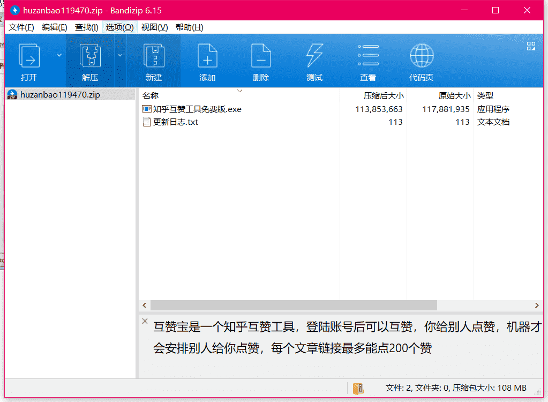The height and width of the screenshot is (402, 548).
Task: Click the View (查看) list icon
Action: tap(368, 55)
